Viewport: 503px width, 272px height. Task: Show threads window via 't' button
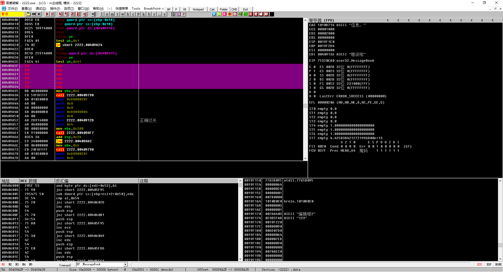(x=118, y=14)
